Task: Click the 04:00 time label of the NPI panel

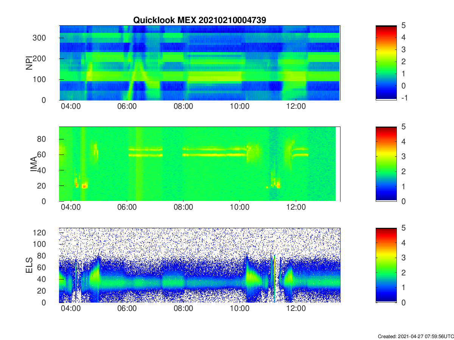Action: 71,107
